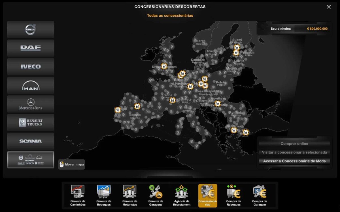Show all brands combined filter

coord(31,160)
